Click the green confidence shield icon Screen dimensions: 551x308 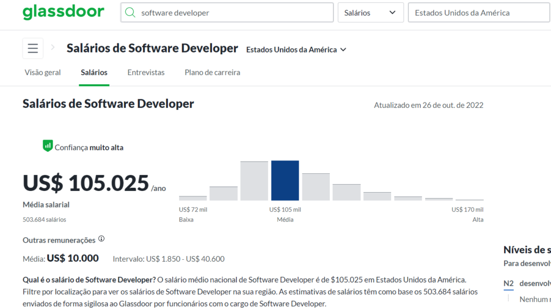pos(48,145)
